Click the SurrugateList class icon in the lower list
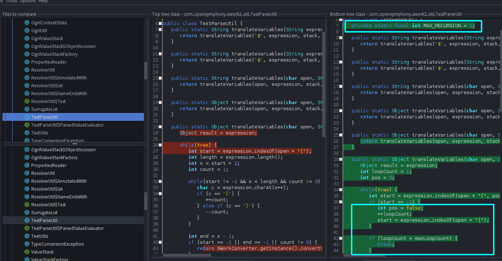 pyautogui.click(x=27, y=213)
